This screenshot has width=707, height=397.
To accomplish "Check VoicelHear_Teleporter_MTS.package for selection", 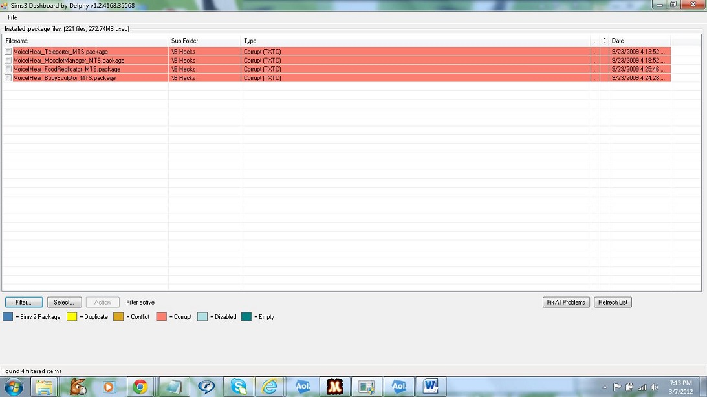I will pyautogui.click(x=7, y=52).
